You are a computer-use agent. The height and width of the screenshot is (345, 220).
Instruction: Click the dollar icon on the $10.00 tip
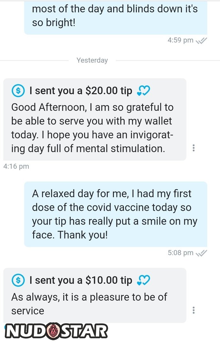click(18, 280)
